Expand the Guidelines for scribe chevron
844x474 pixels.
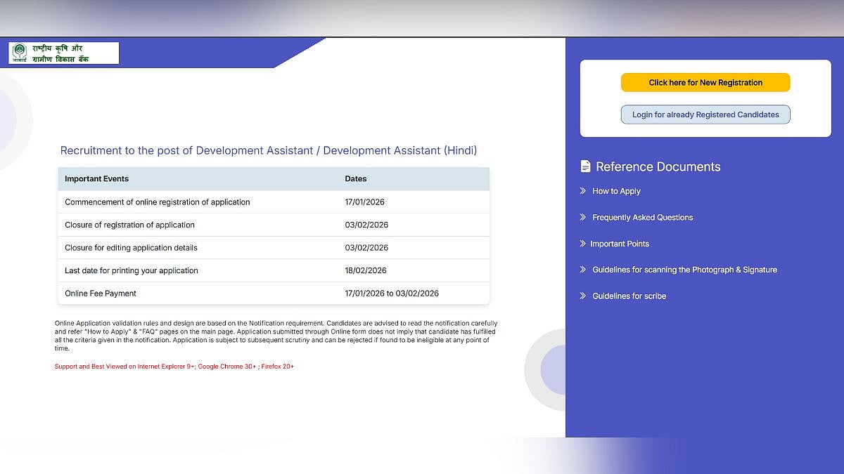pyautogui.click(x=583, y=296)
